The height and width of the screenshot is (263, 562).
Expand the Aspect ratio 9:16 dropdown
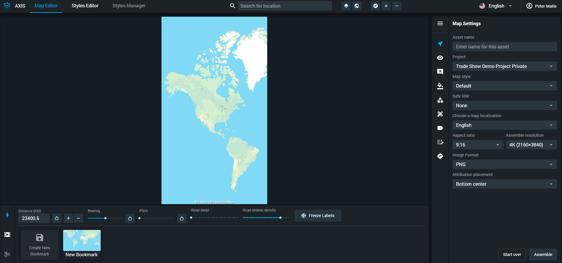point(477,145)
